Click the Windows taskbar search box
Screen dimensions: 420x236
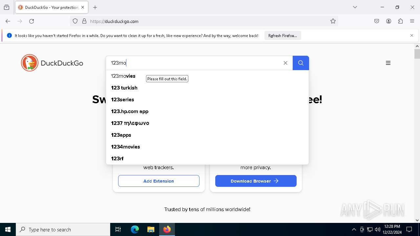tap(63, 229)
